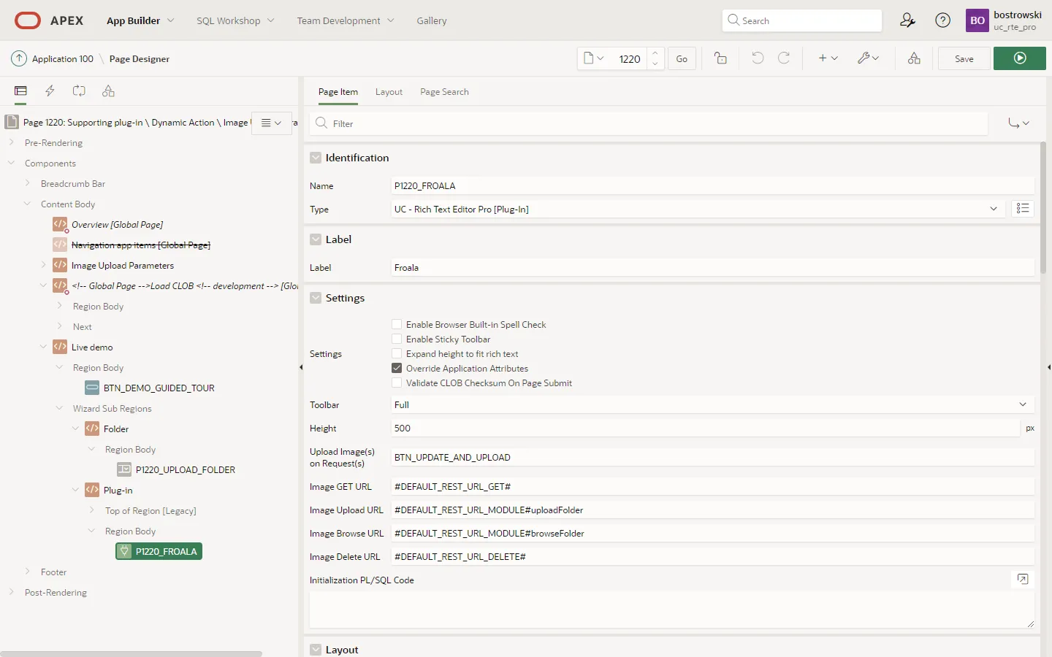1052x657 pixels.
Task: Open the Help question mark icon
Action: (x=943, y=20)
